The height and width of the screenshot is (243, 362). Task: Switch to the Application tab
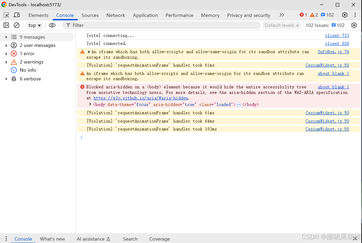pyautogui.click(x=145, y=15)
